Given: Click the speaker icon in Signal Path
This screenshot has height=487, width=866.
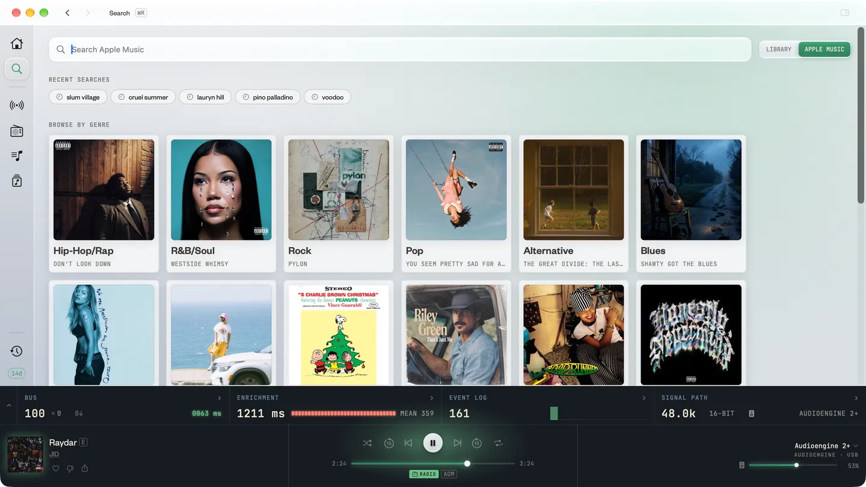Looking at the screenshot, I should (x=751, y=414).
